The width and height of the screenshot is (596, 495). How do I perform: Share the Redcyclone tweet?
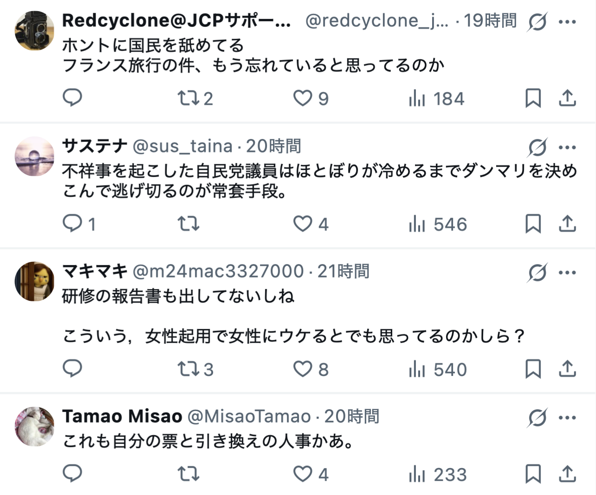pos(567,98)
